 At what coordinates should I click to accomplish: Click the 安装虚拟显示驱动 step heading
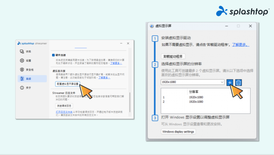click(x=176, y=38)
